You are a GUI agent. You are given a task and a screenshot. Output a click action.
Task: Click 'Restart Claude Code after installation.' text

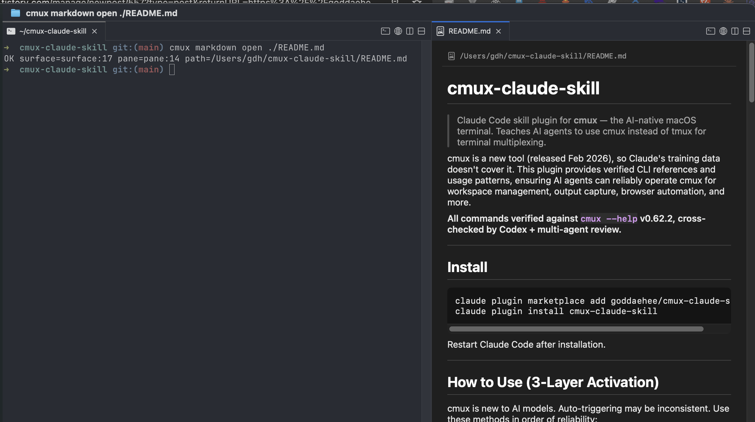click(x=526, y=344)
